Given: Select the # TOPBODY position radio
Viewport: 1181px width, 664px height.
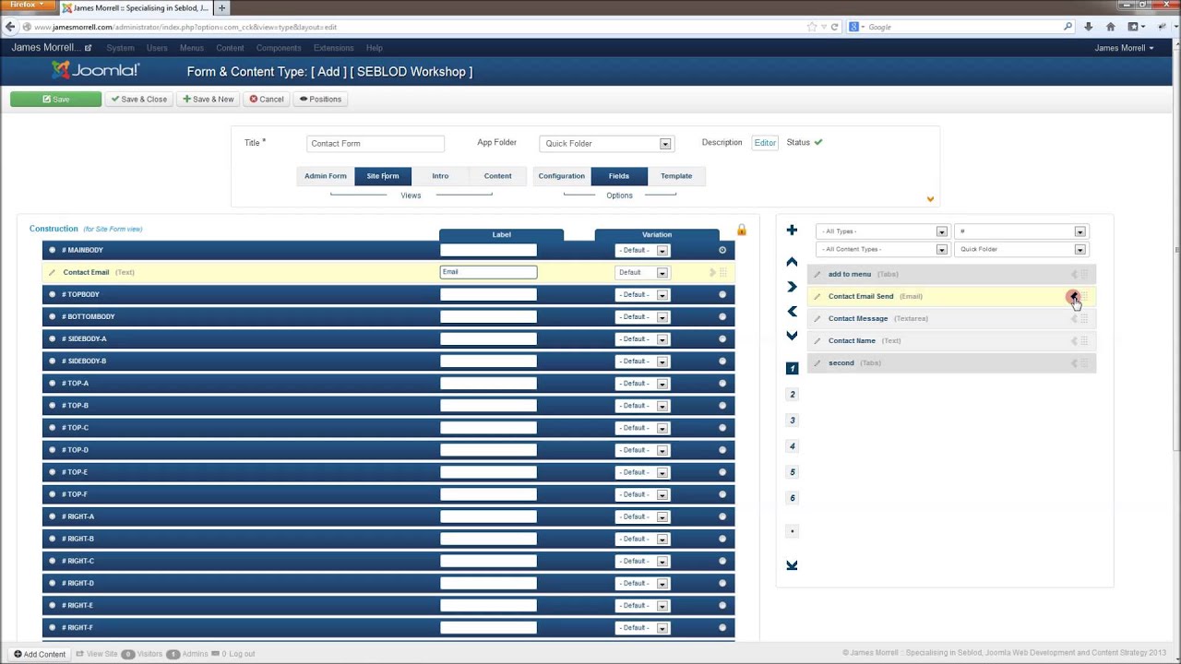Looking at the screenshot, I should pos(53,294).
